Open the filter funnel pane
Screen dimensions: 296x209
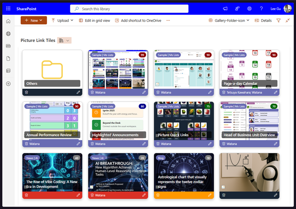pyautogui.click(x=278, y=21)
